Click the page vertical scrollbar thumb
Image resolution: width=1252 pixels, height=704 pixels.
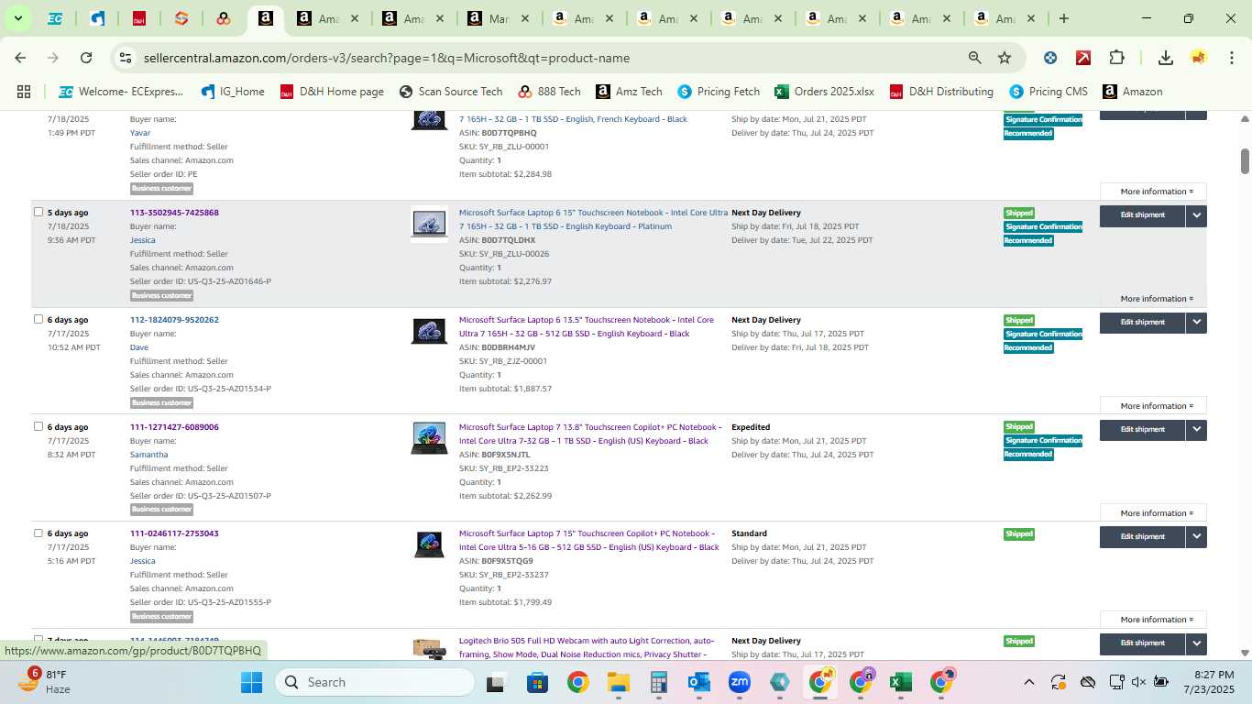[1245, 160]
